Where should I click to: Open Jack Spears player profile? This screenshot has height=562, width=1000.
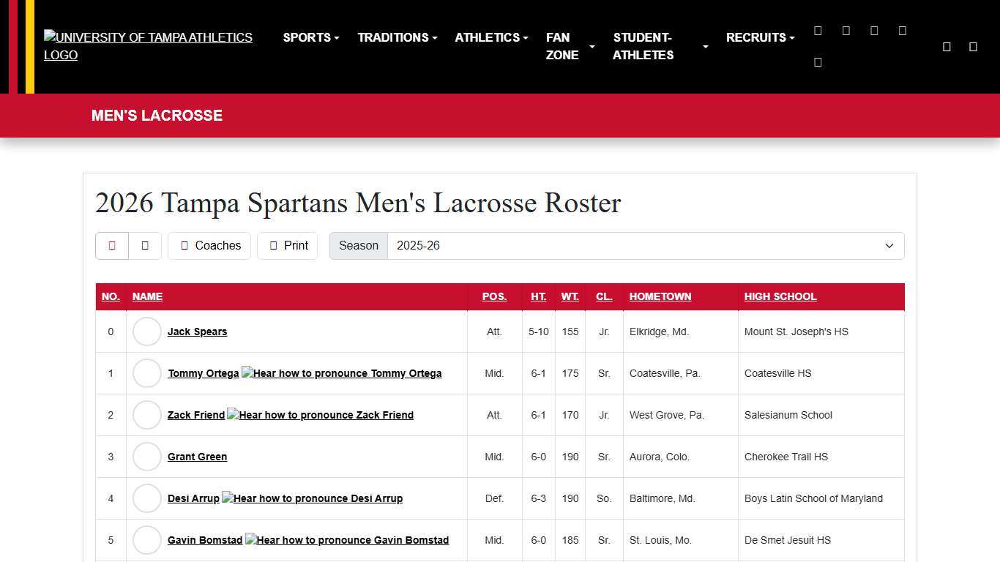(197, 331)
